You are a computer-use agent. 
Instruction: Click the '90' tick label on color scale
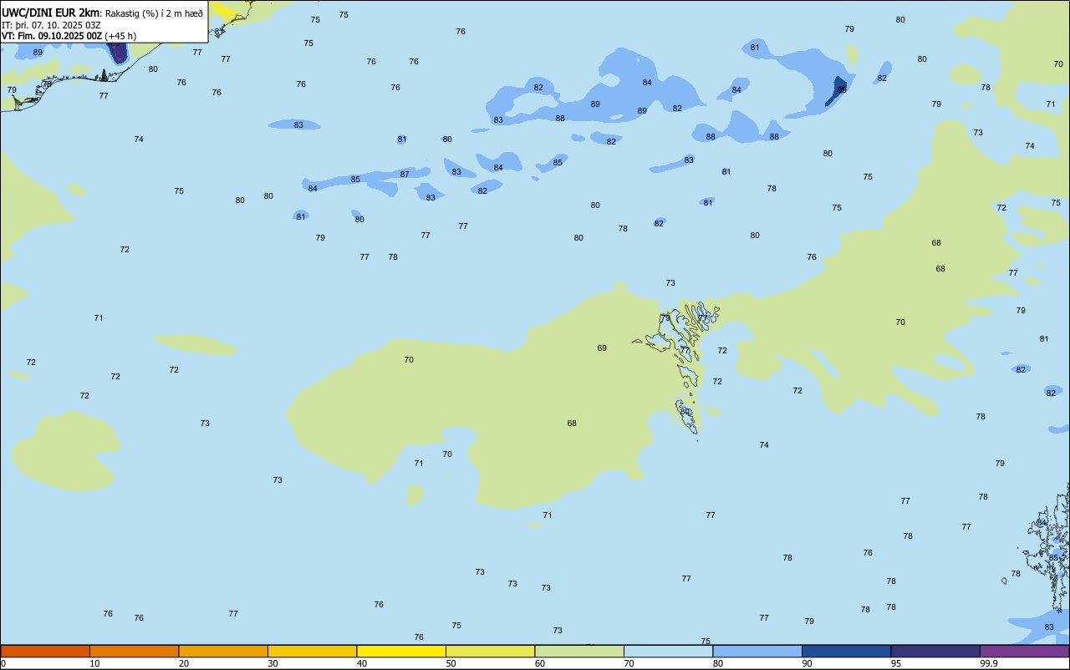[808, 663]
